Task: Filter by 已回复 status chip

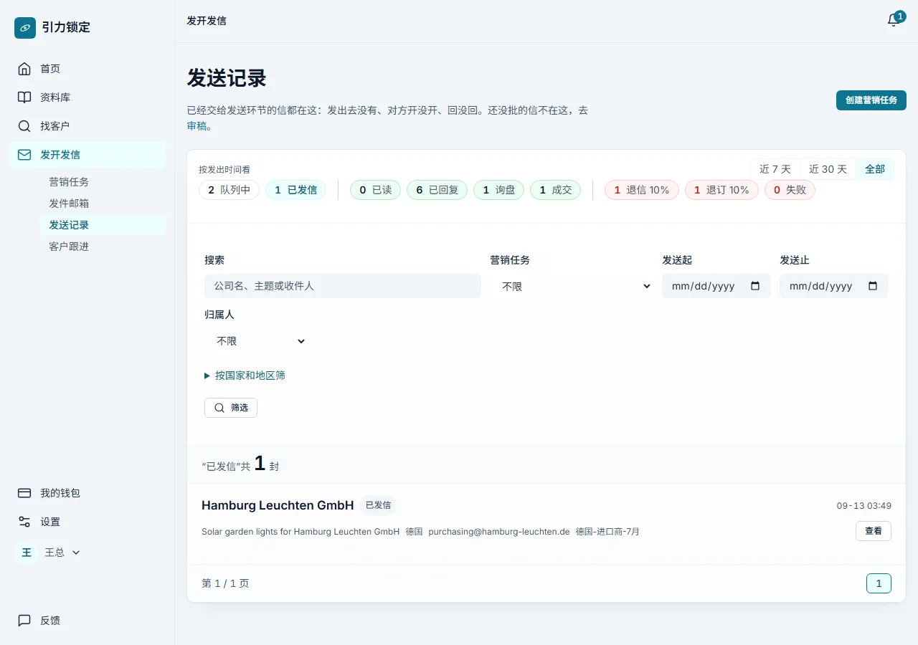Action: (437, 190)
